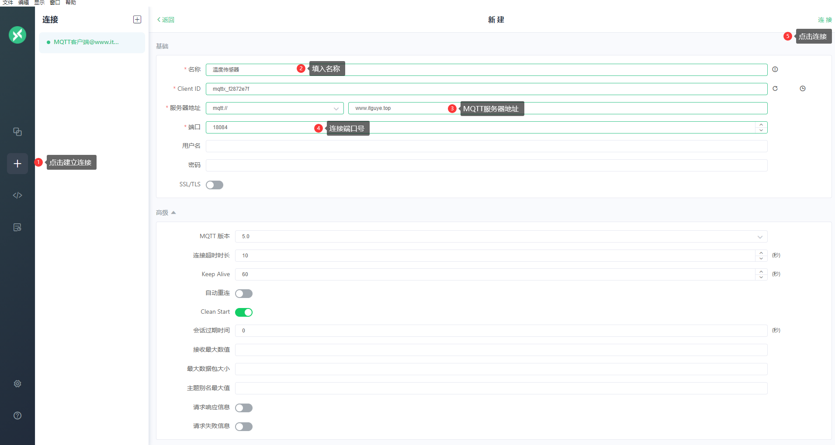Click the 会话过期时间 input field
835x445 pixels.
tap(501, 331)
